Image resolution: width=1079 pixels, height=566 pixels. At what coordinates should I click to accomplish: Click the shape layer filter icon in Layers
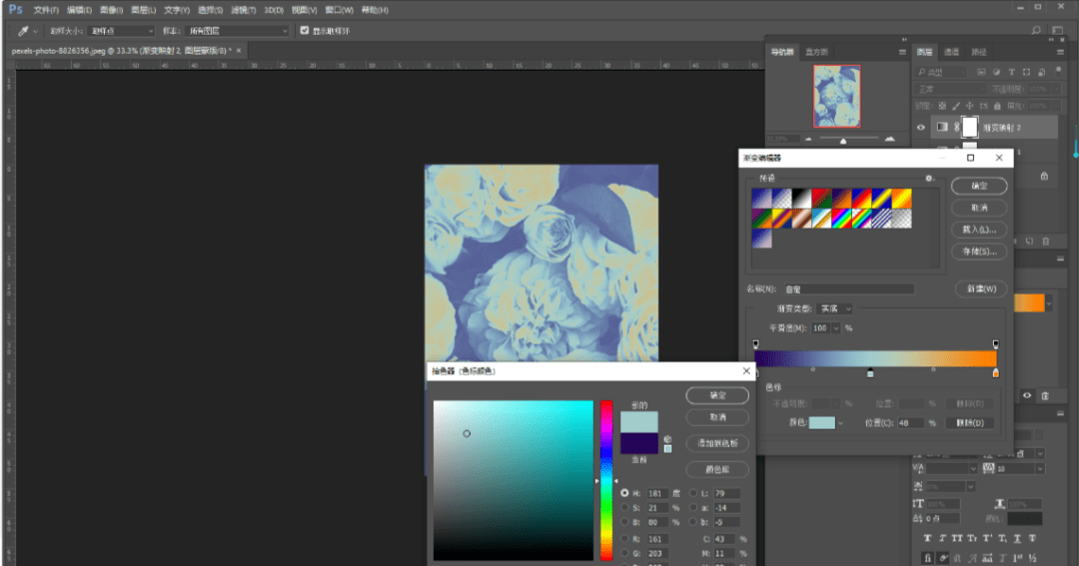coord(1027,72)
